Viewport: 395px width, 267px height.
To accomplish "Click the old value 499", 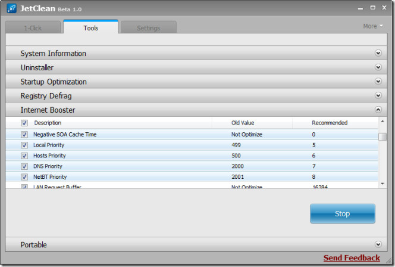I will tap(236, 145).
